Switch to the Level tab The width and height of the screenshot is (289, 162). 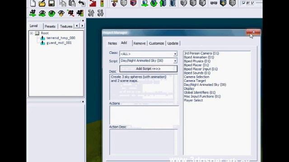[34, 26]
